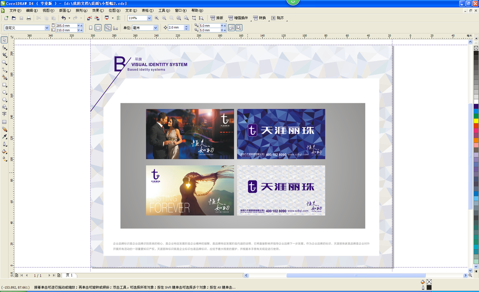Set page to landscape orientation
Screen dimensions: 479x292
[x=98, y=28]
